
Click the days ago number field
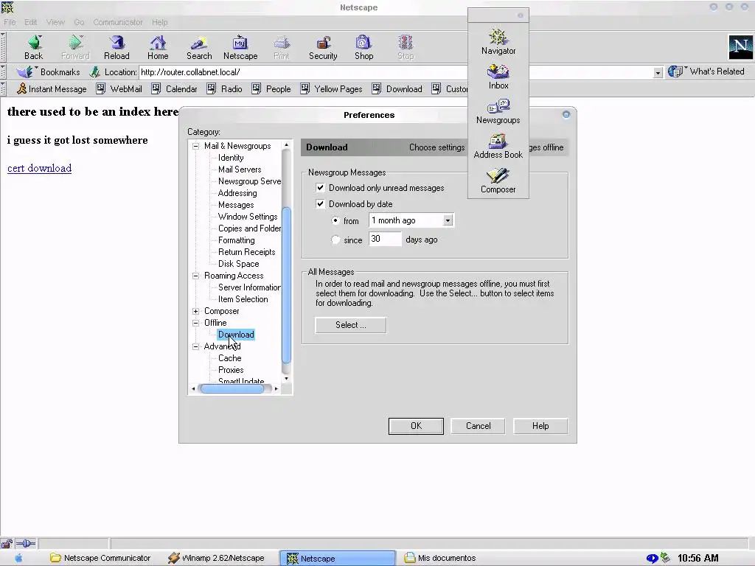pyautogui.click(x=385, y=240)
